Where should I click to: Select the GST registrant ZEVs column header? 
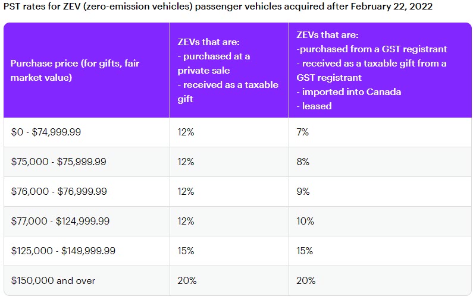pos(371,70)
